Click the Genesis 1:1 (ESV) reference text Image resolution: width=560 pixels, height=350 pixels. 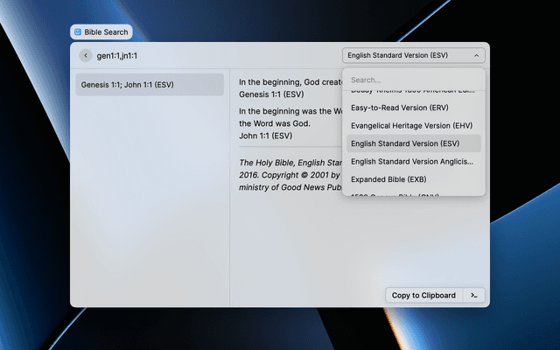pos(271,94)
